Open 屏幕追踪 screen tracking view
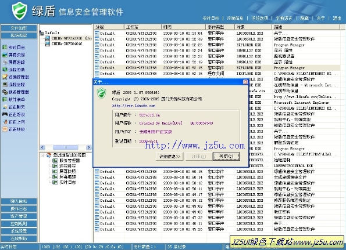This screenshot has height=250, width=346. pos(14,62)
